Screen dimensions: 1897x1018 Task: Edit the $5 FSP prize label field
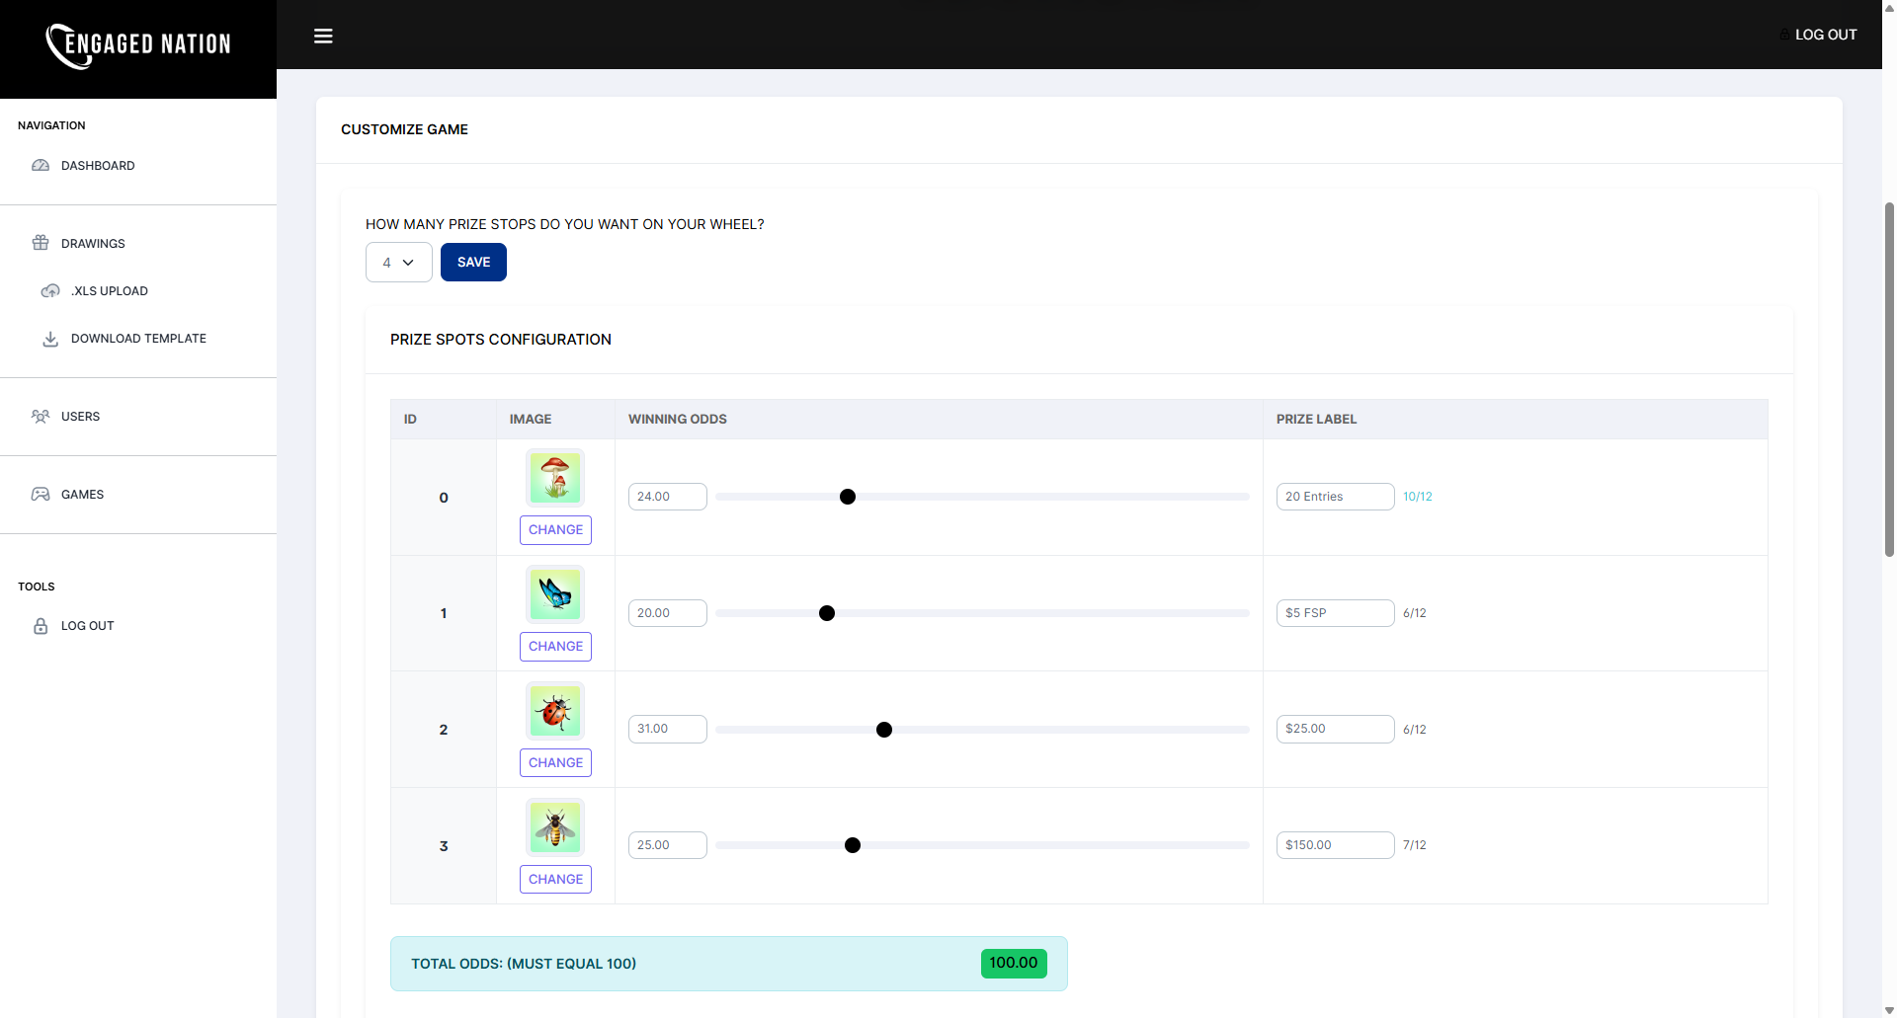tap(1335, 612)
